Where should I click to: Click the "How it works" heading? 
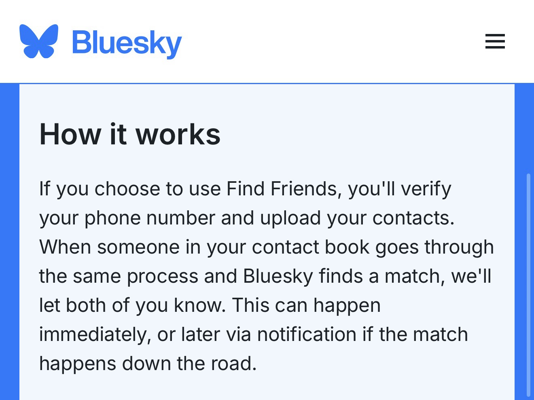click(x=130, y=134)
